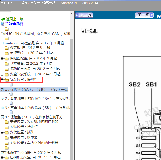The width and height of the screenshot is (161, 160).
Task: Click folder icon beside 安装位置：继电器
Action: click(x=7, y=138)
